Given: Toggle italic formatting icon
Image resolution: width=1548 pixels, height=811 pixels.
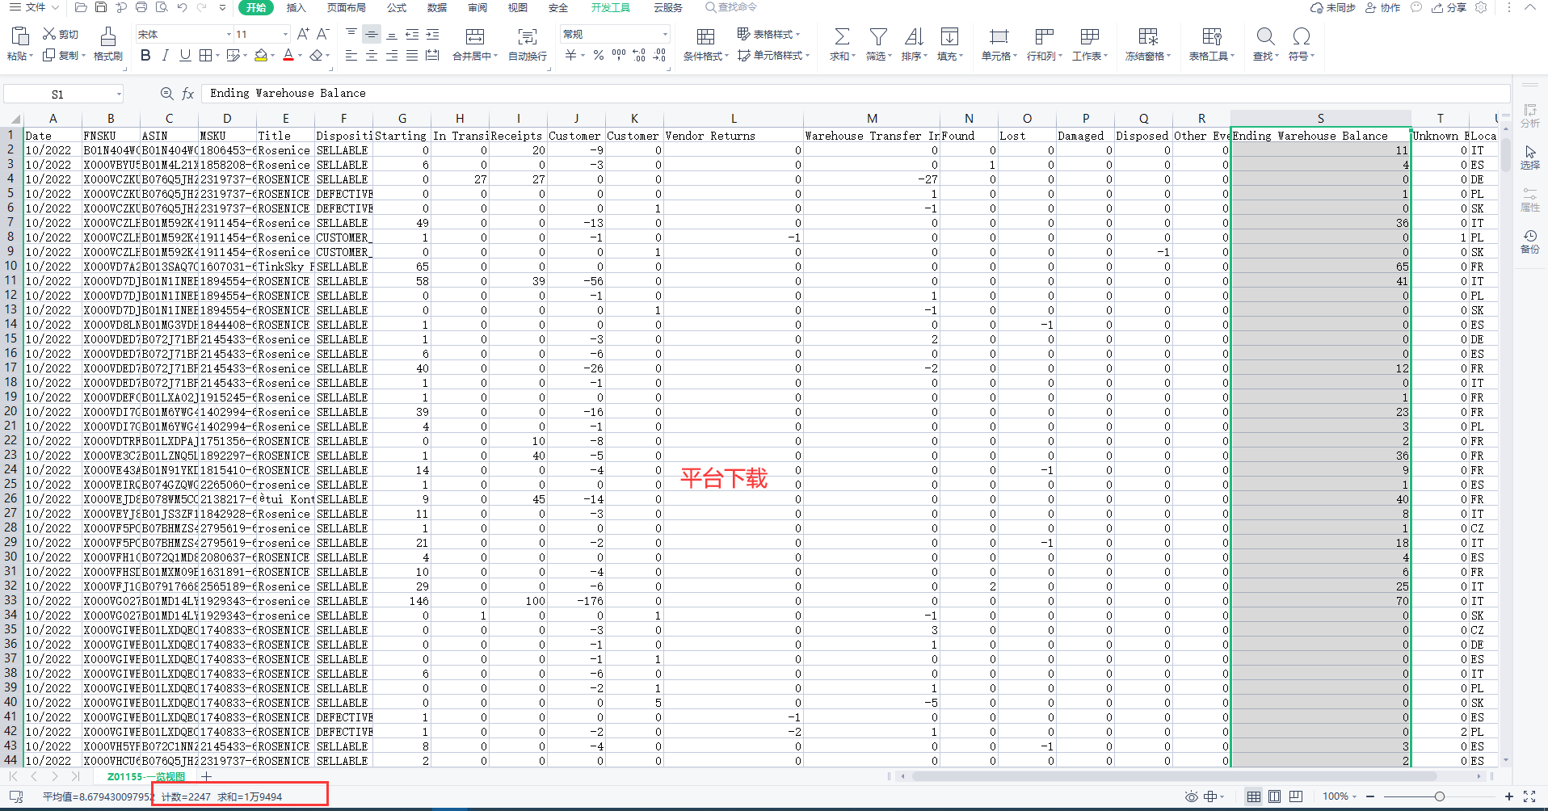Looking at the screenshot, I should [x=166, y=55].
